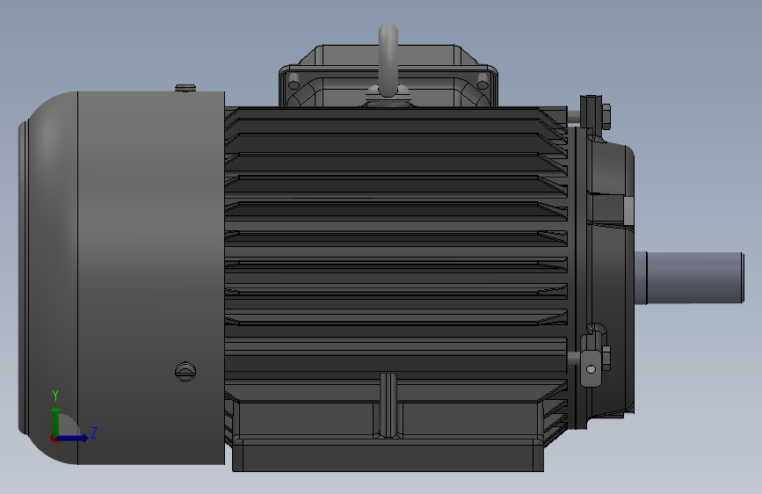Select the large fan cover housing

click(121, 278)
